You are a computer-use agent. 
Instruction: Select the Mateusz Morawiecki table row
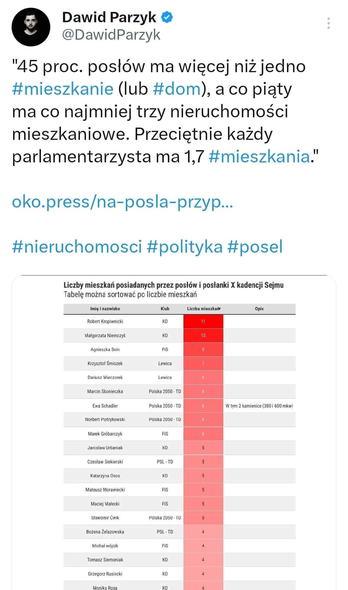[105, 490]
